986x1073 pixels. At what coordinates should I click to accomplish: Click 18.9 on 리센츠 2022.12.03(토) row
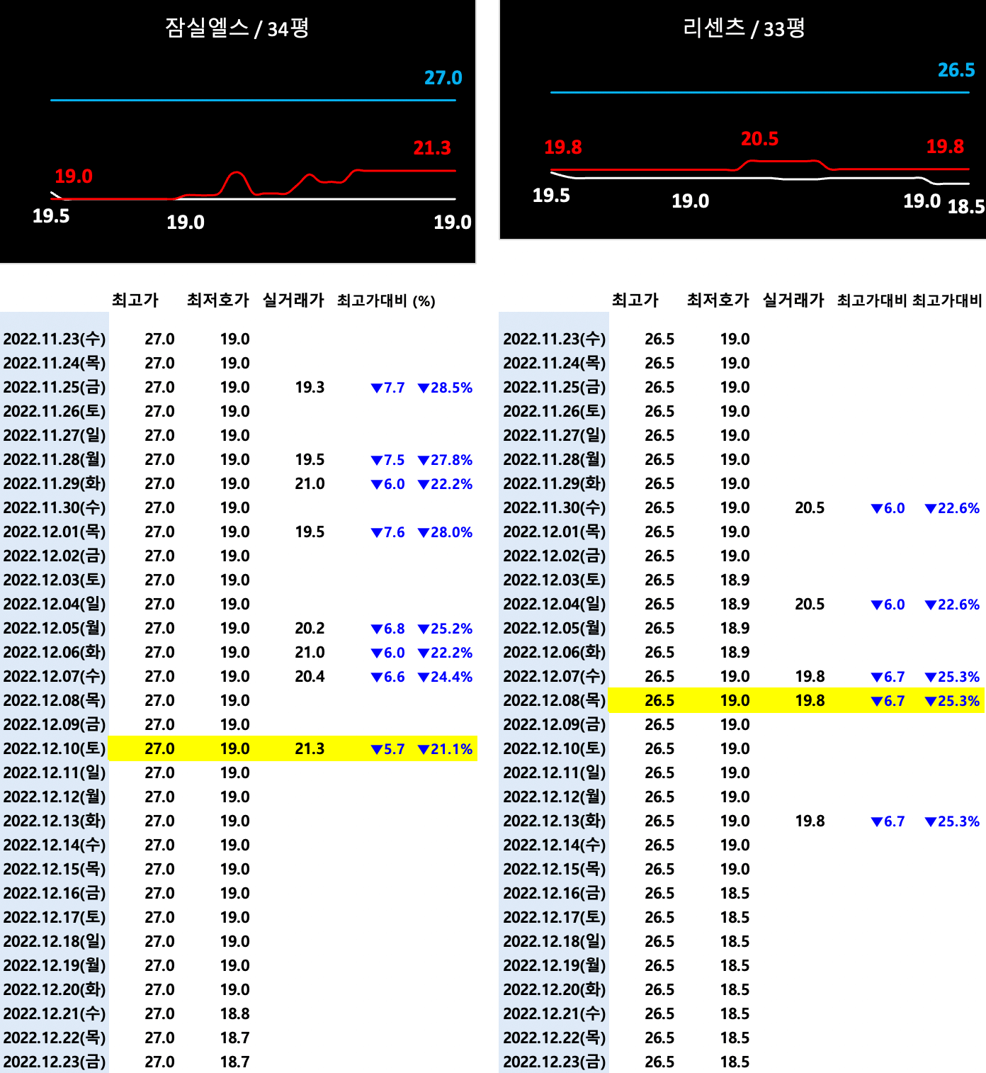(735, 580)
